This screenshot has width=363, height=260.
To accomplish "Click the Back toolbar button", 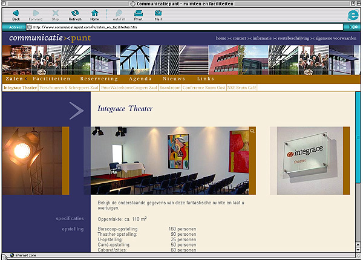I will coord(16,15).
